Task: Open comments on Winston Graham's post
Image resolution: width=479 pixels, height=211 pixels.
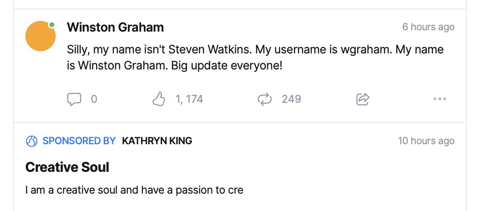Action: coord(74,99)
